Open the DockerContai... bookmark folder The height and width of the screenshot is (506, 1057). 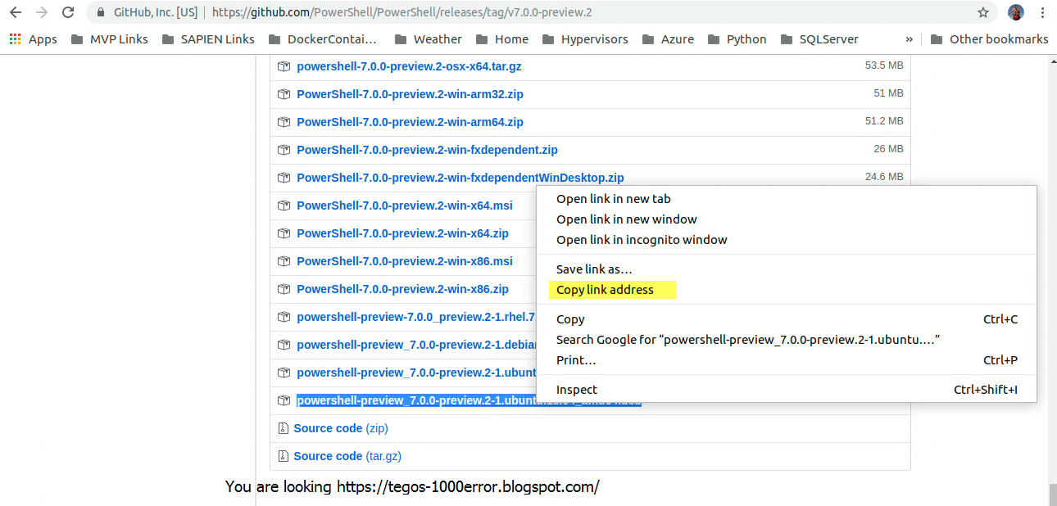pyautogui.click(x=323, y=39)
